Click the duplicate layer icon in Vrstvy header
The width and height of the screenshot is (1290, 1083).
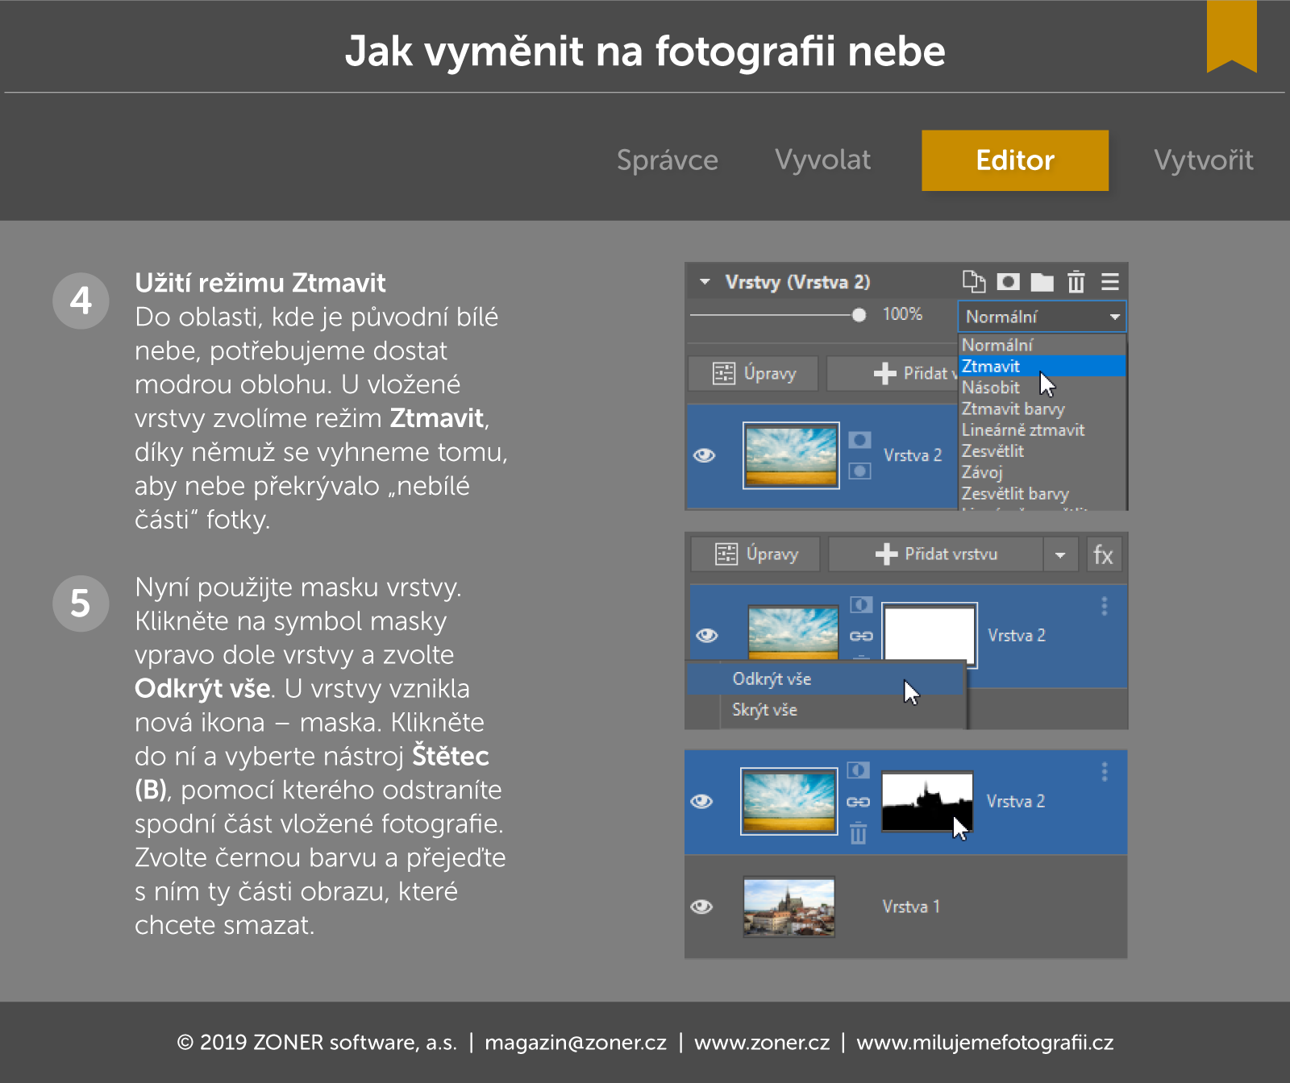974,282
